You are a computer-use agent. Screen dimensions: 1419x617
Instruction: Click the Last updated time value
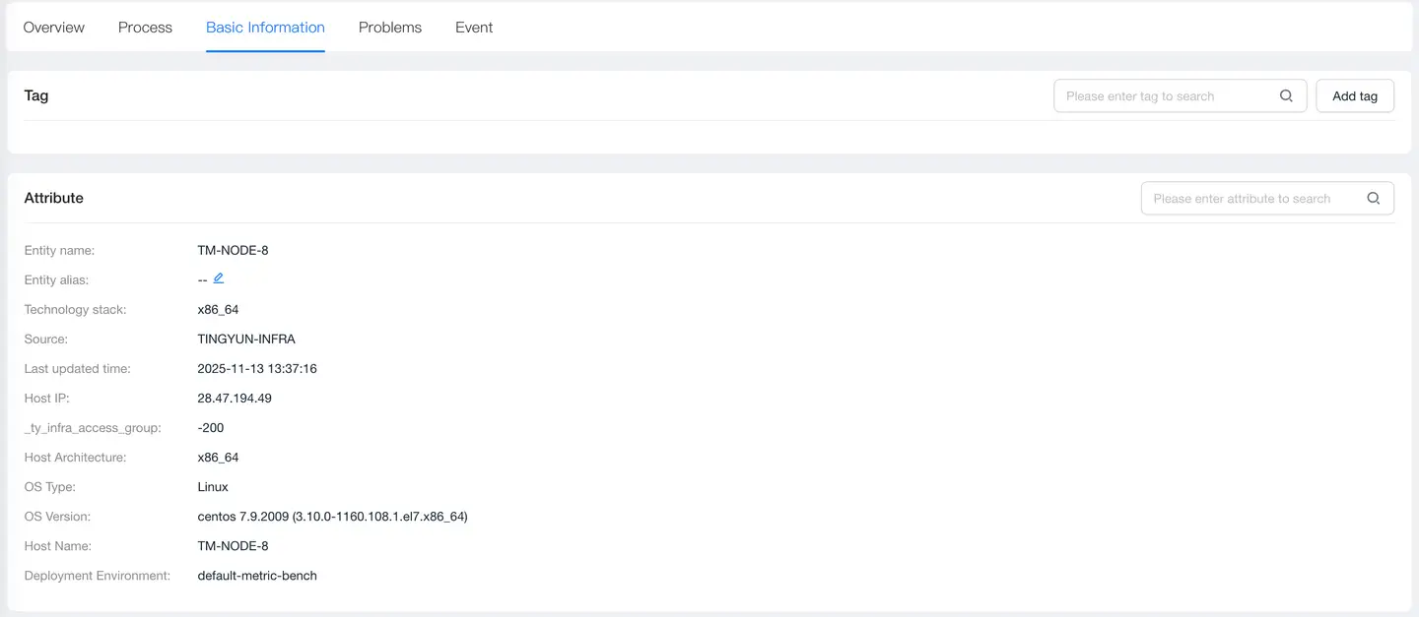257,369
